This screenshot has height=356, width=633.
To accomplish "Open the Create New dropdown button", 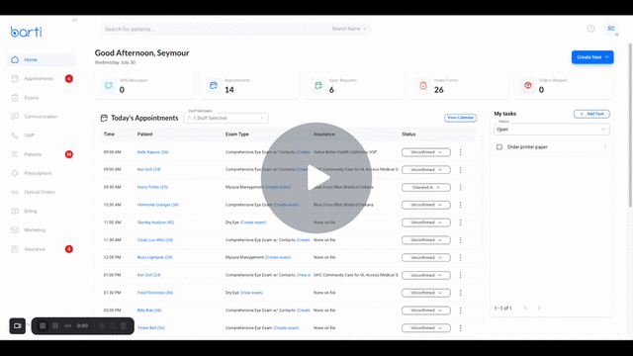I will 592,57.
